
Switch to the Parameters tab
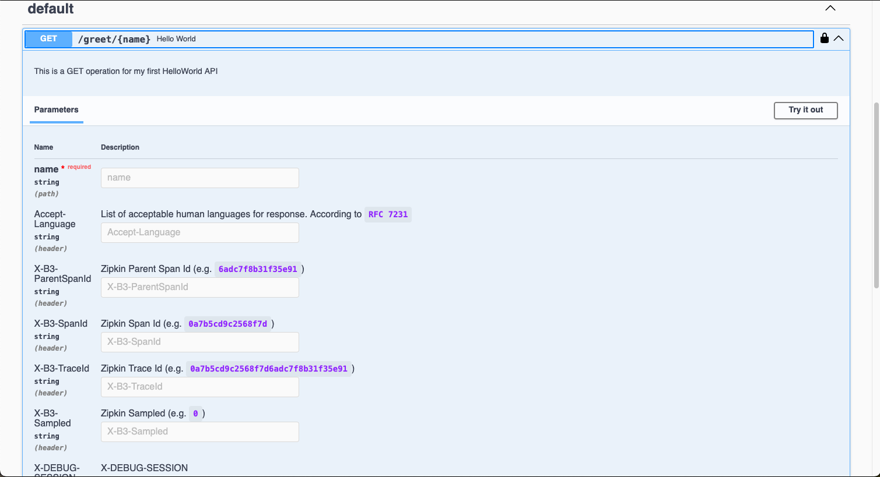point(56,109)
